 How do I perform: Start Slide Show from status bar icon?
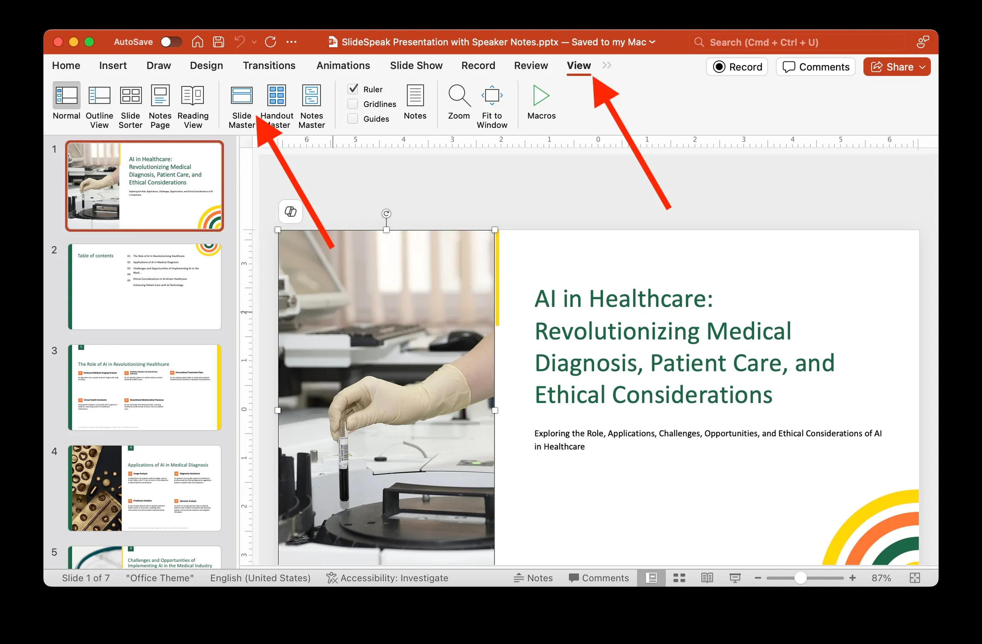[735, 578]
